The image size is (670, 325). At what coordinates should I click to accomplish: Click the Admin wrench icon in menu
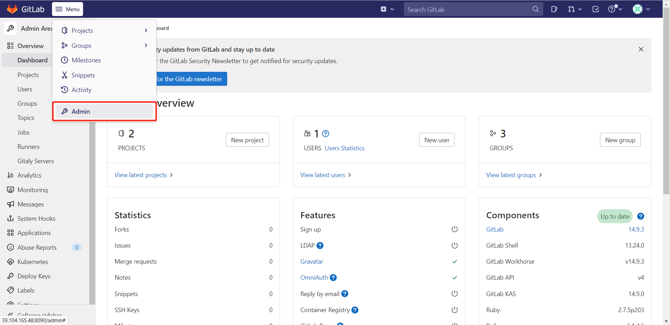pos(65,111)
